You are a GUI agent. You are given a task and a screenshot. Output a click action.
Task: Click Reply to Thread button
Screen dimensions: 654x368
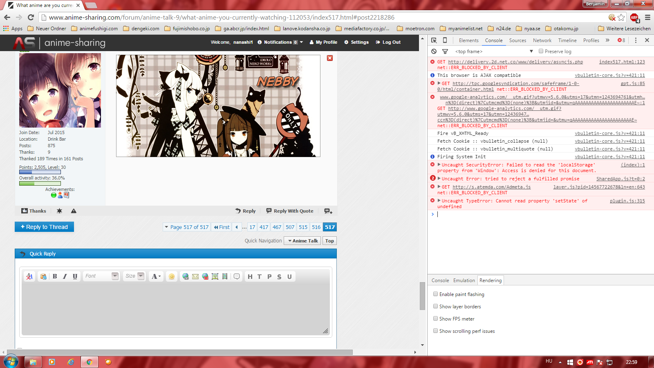click(44, 227)
